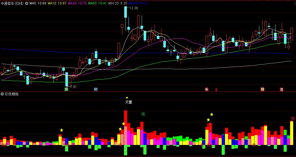The height and width of the screenshot is (157, 296).
Task: Click the 12.38 high price label
Action: pyautogui.click(x=134, y=8)
